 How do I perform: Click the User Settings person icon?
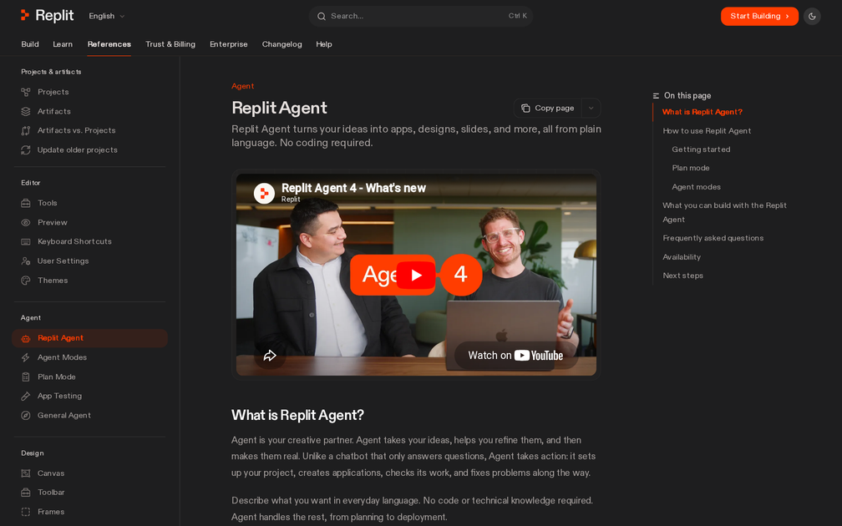[25, 261]
